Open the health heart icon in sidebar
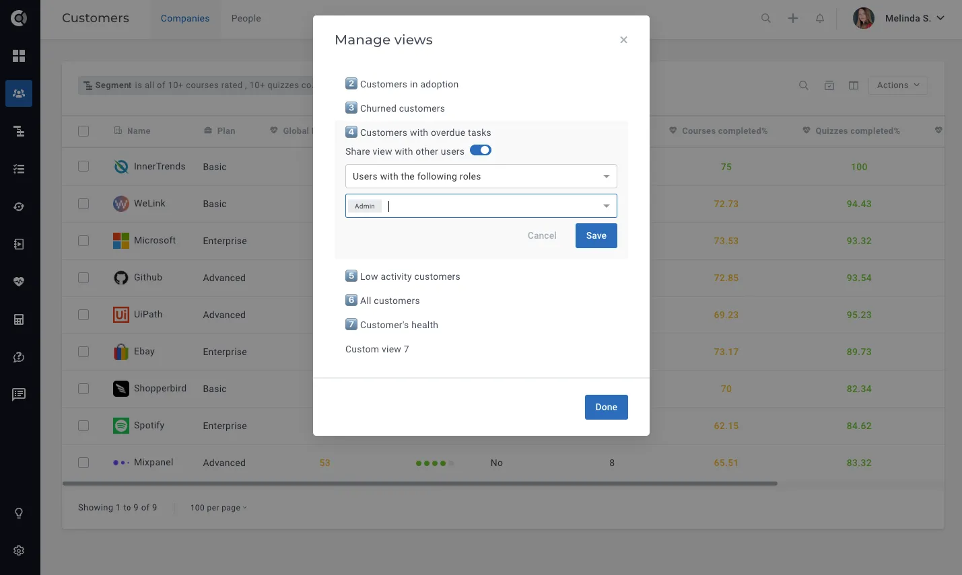This screenshot has height=575, width=962. (x=19, y=282)
